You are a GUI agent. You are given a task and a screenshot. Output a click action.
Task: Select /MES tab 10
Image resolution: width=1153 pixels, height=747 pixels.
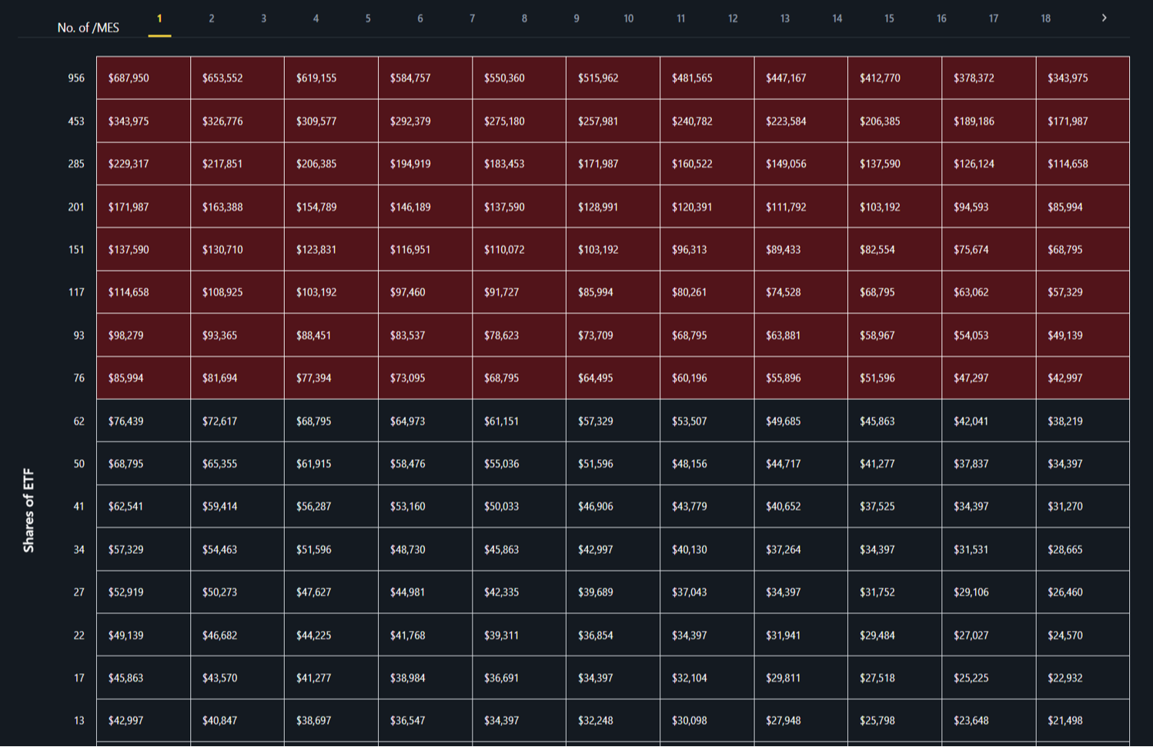[x=629, y=18]
